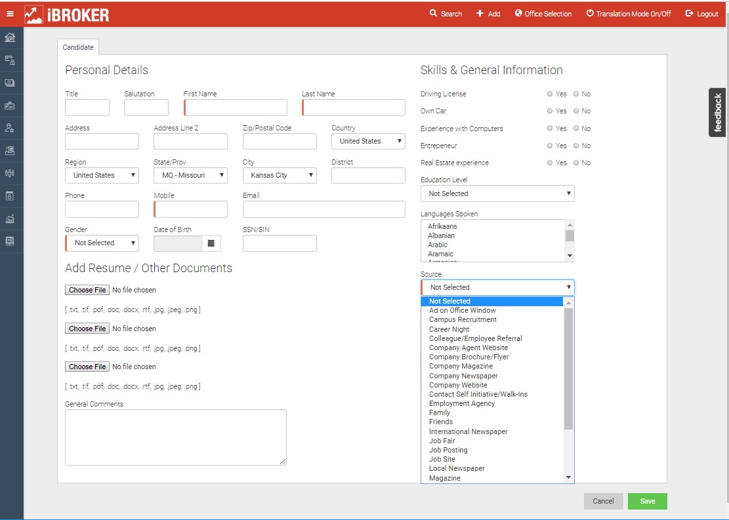Focus the First Name input field
Screen dimensions: 729x520
[236, 108]
